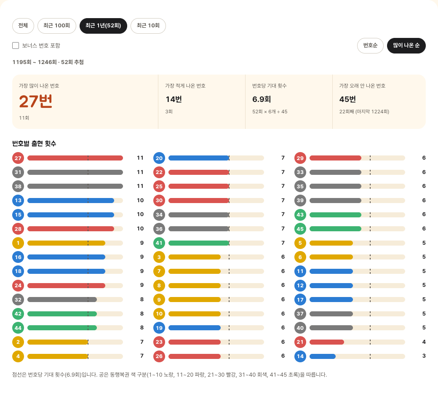
Task: Click the '14번' least-drawn value
Action: click(174, 99)
